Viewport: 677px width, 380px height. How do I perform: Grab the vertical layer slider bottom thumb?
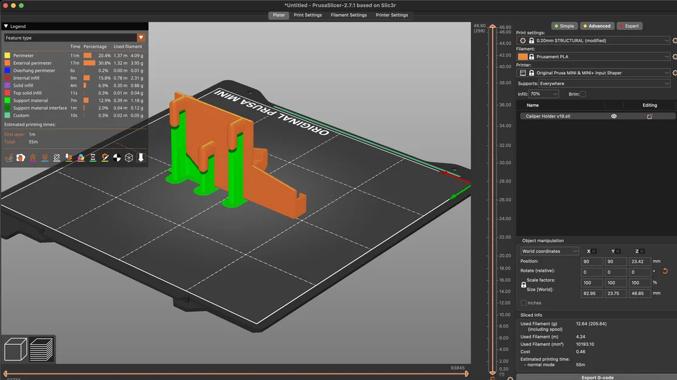pyautogui.click(x=493, y=372)
